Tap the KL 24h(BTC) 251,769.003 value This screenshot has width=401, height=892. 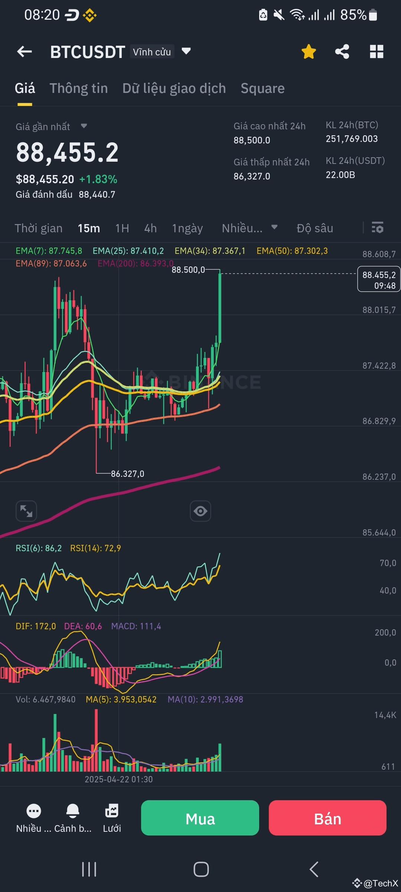(x=352, y=139)
